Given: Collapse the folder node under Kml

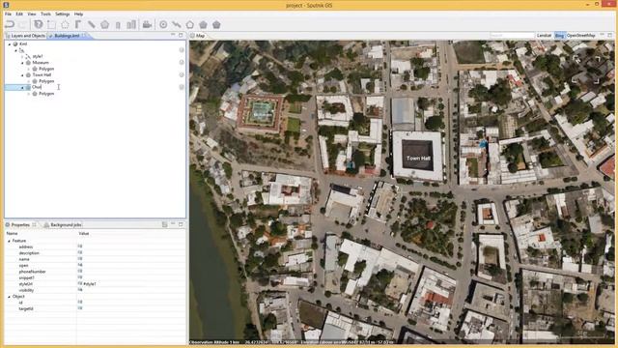Looking at the screenshot, I should pyautogui.click(x=16, y=50).
